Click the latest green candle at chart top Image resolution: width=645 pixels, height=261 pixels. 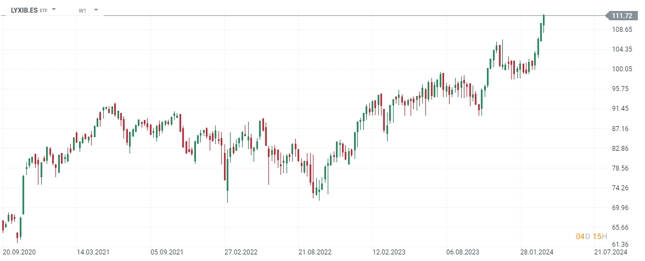tap(544, 19)
